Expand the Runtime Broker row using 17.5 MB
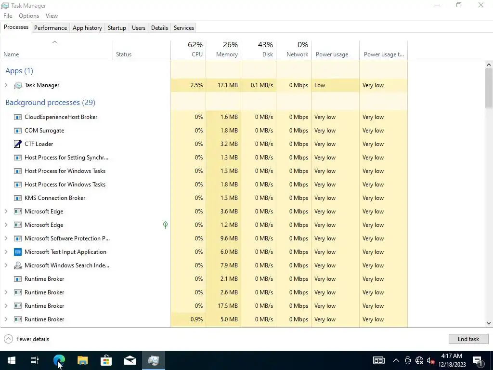493x370 pixels. (x=6, y=306)
